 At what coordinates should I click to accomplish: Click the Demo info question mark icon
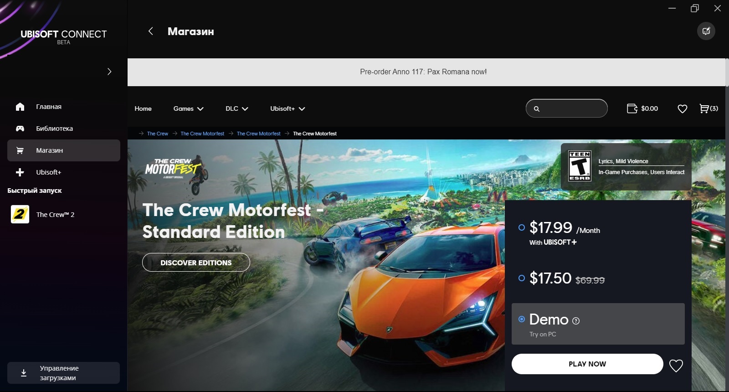pyautogui.click(x=576, y=321)
